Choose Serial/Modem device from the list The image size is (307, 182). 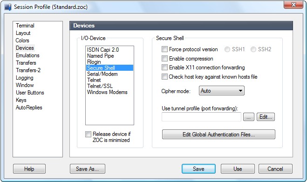[x=102, y=74]
